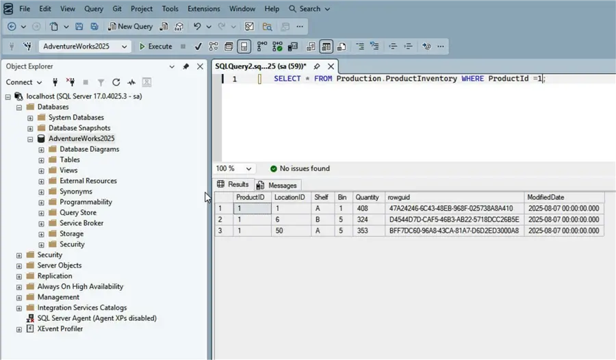Click the Activity Monitor pulse icon in Object Explorer

pyautogui.click(x=131, y=82)
